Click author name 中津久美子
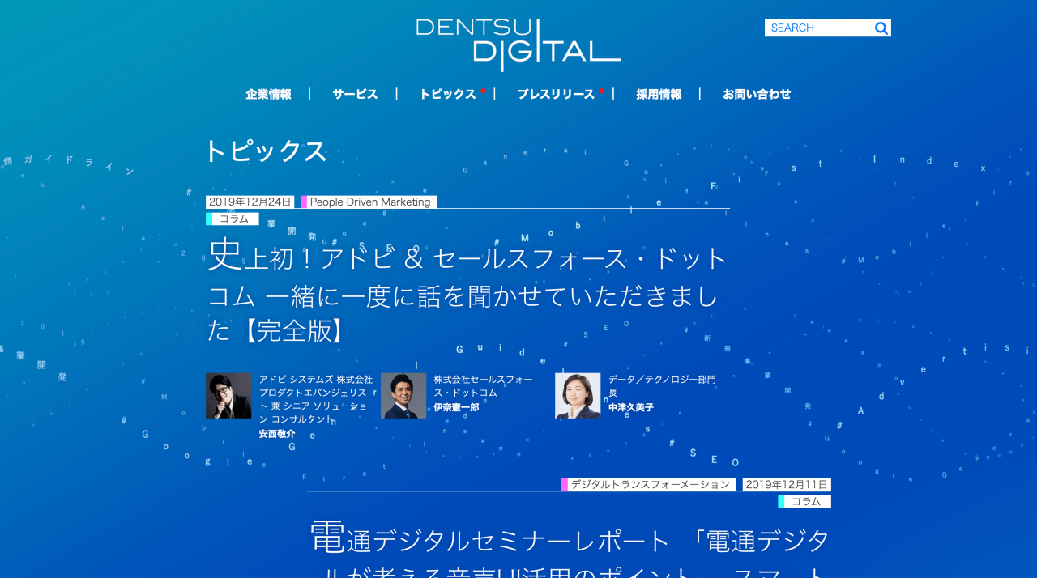This screenshot has height=578, width=1037. pos(631,408)
